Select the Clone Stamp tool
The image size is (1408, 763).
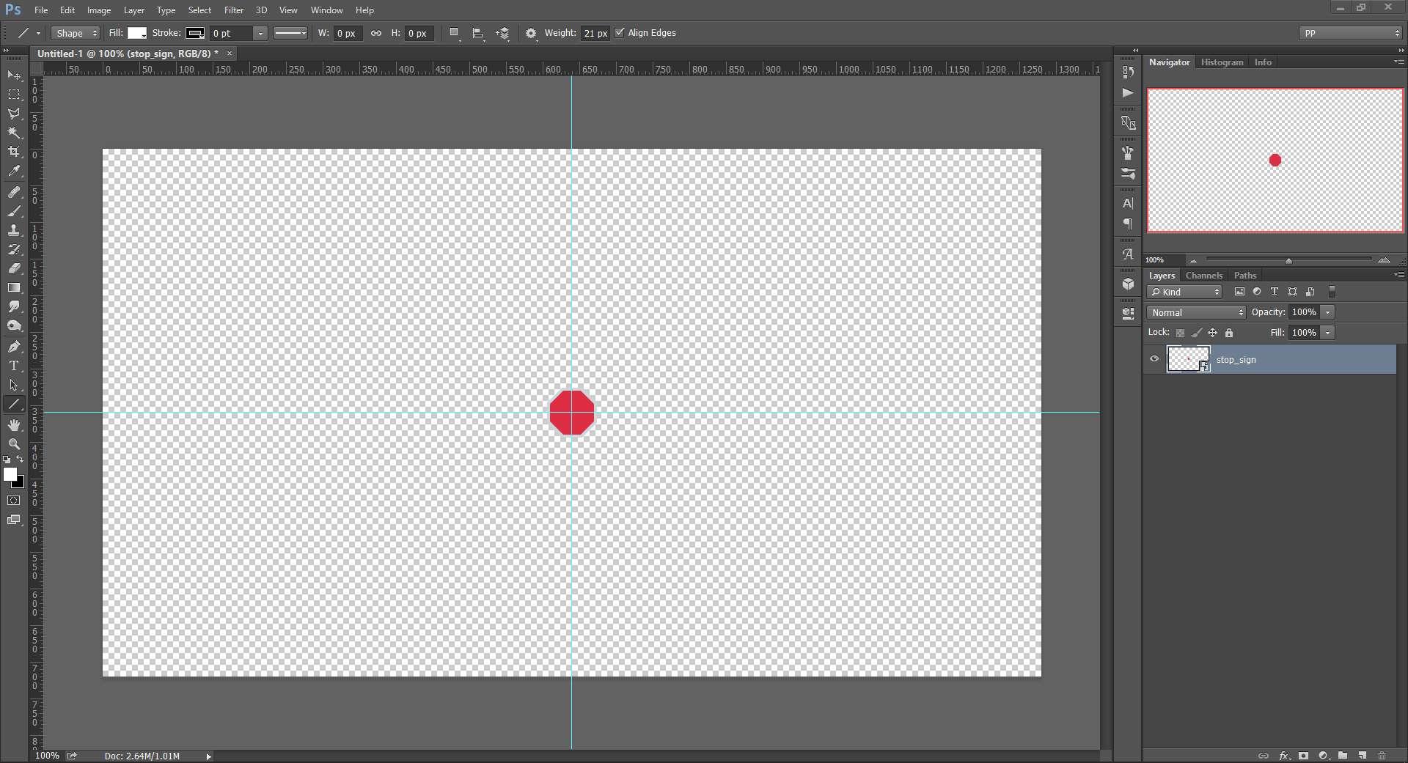click(14, 230)
